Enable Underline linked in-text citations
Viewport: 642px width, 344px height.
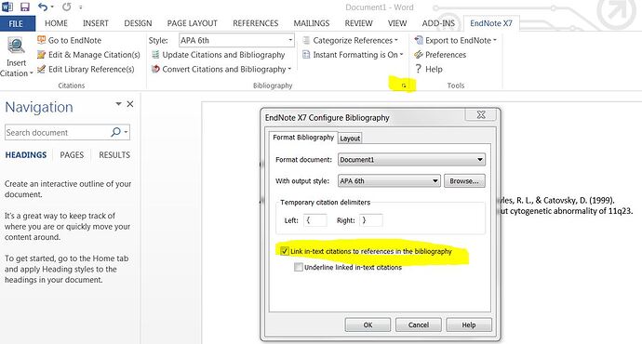pyautogui.click(x=299, y=267)
